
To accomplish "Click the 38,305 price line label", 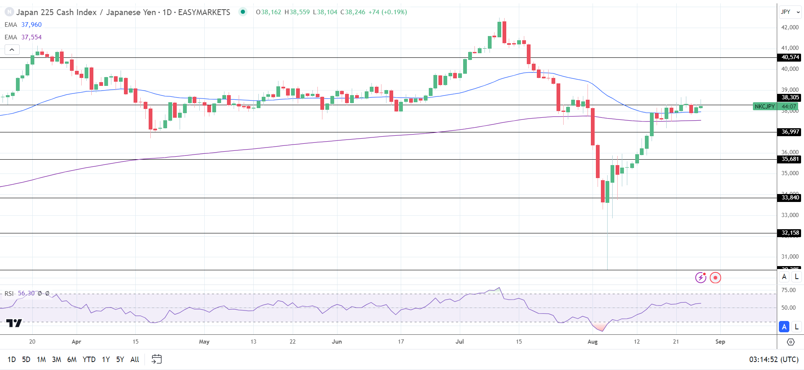I will click(790, 98).
